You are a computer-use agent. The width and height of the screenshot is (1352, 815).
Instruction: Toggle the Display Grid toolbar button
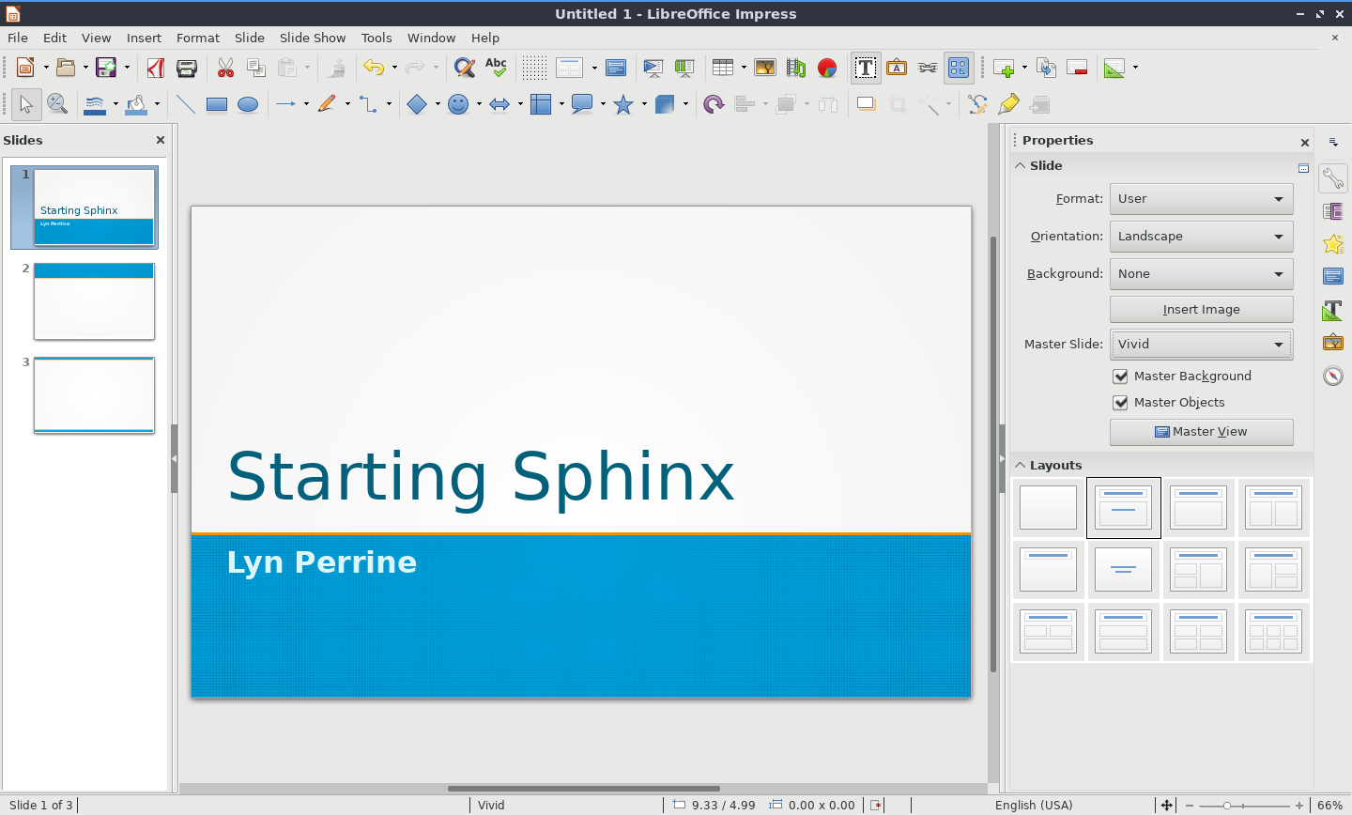coord(534,68)
